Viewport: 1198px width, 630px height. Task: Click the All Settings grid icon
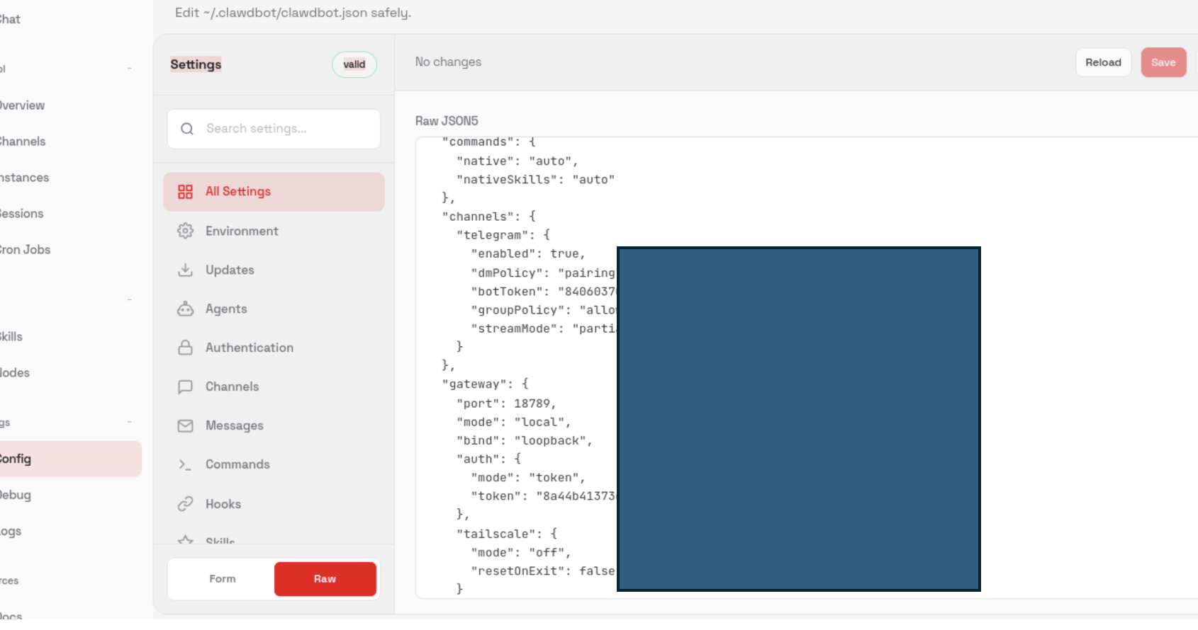[185, 192]
